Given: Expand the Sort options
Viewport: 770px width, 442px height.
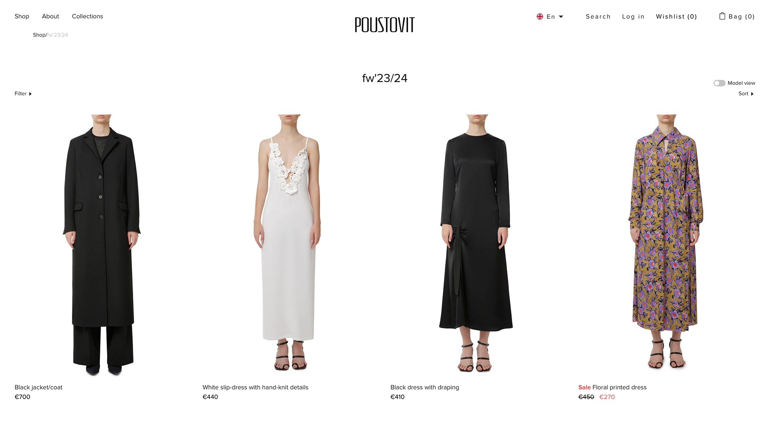Looking at the screenshot, I should [x=746, y=93].
